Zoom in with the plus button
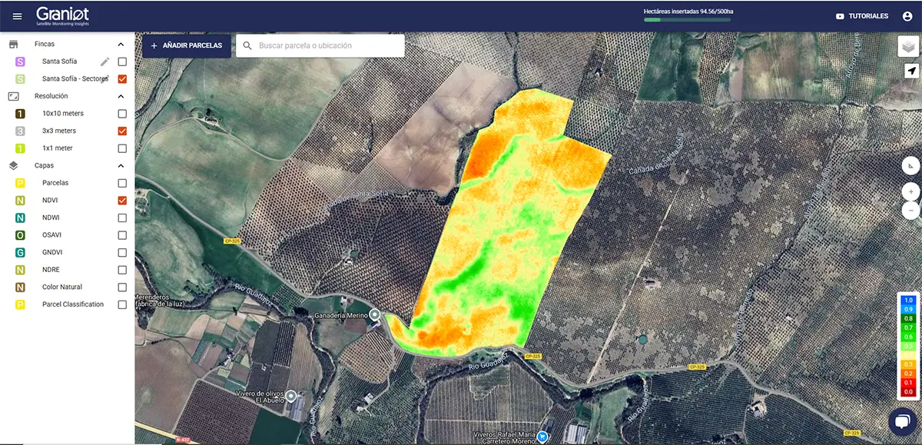The width and height of the screenshot is (922, 445). (x=911, y=191)
